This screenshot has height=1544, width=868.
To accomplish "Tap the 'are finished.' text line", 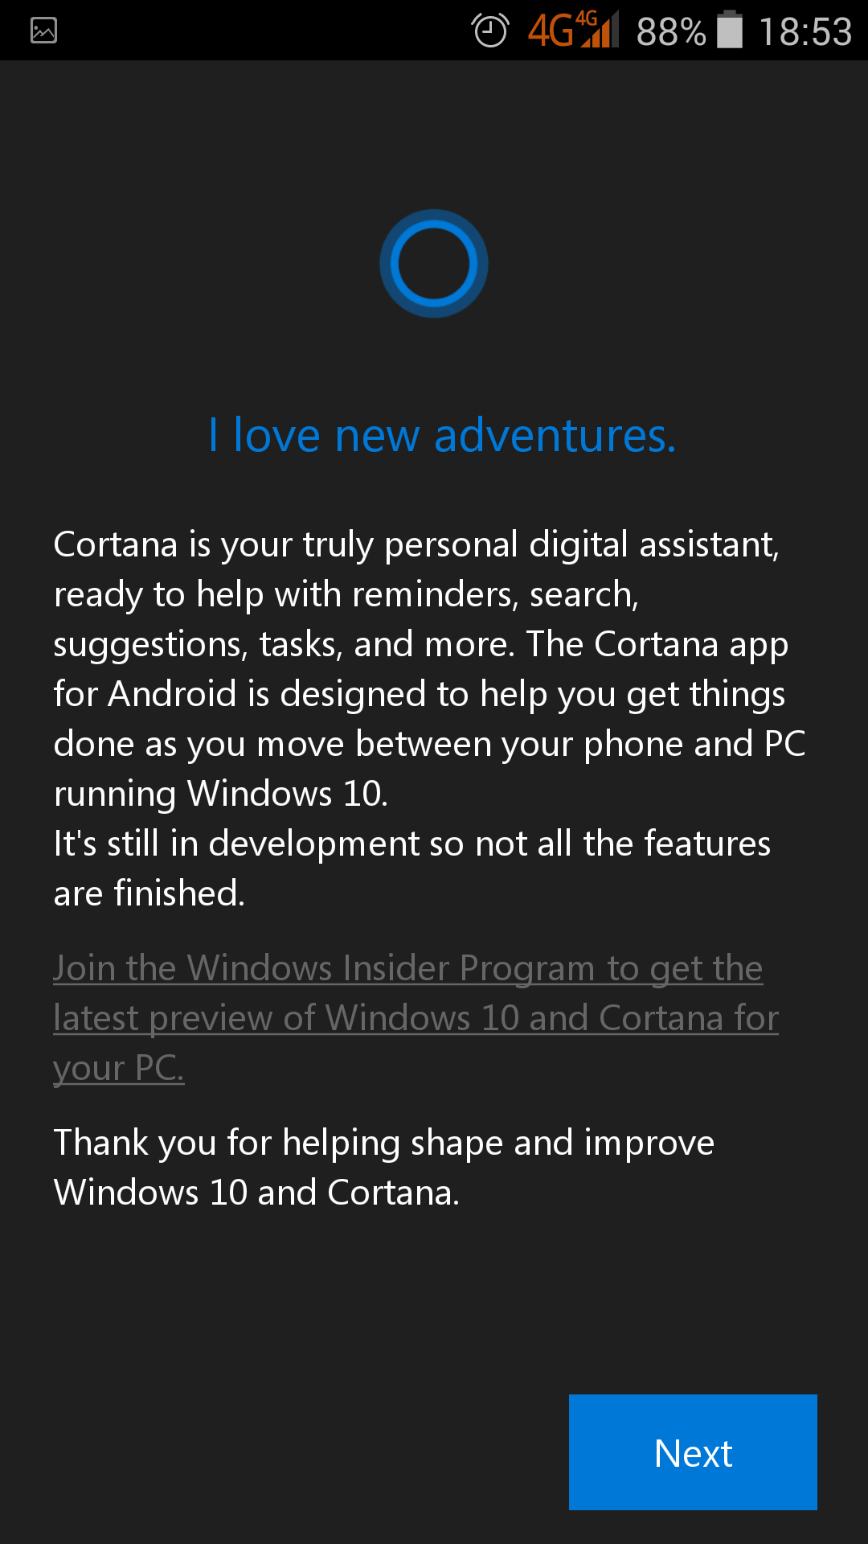I will point(149,893).
